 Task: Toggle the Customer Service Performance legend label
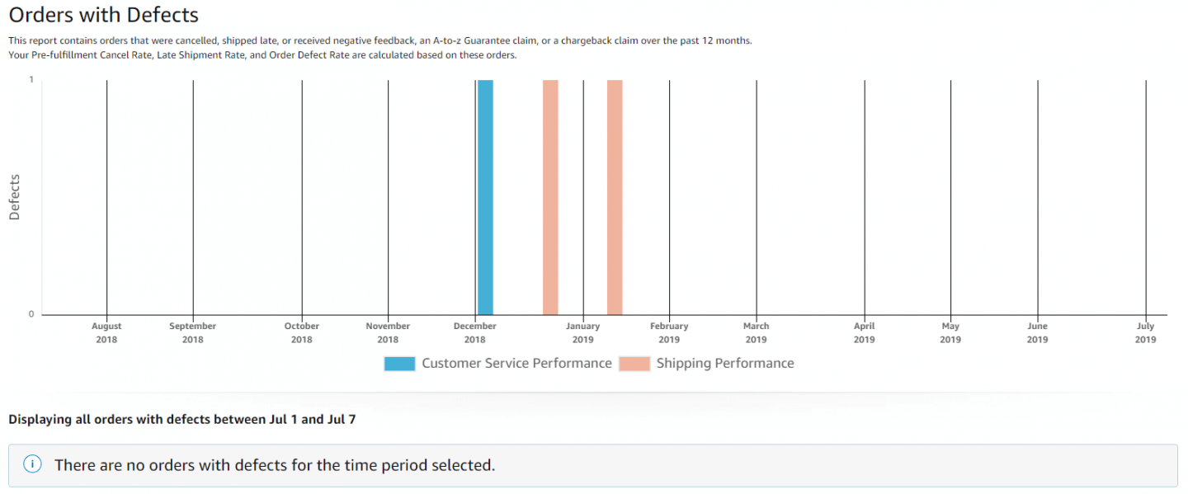[516, 364]
